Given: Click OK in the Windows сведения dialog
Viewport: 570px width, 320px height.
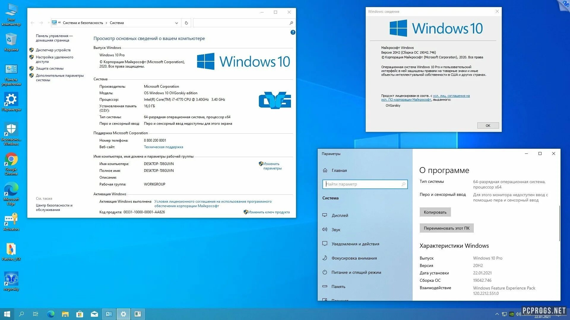Looking at the screenshot, I should tap(488, 126).
